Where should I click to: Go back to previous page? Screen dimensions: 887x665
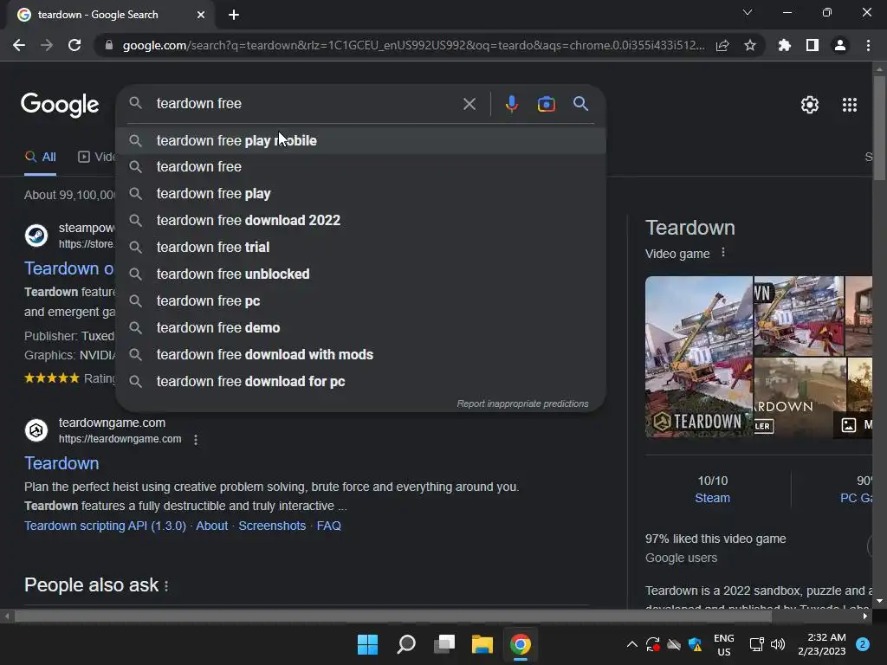click(19, 45)
